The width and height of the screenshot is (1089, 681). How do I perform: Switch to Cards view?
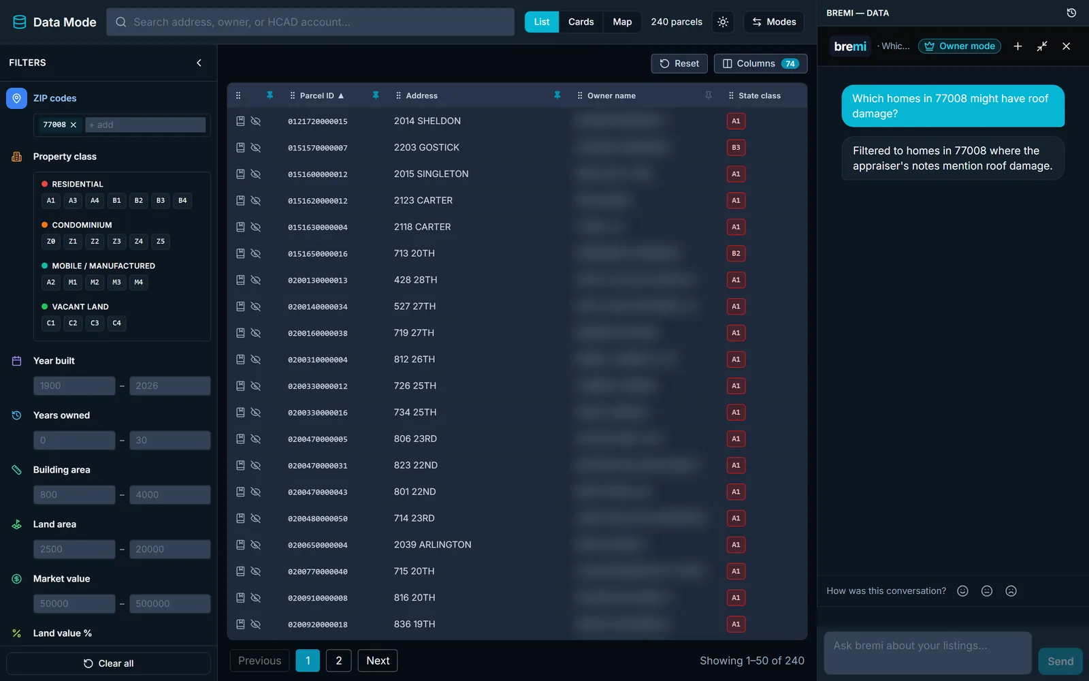coord(581,22)
